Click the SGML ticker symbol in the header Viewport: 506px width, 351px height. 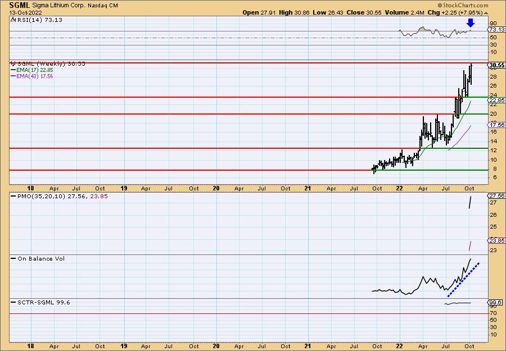20,5
